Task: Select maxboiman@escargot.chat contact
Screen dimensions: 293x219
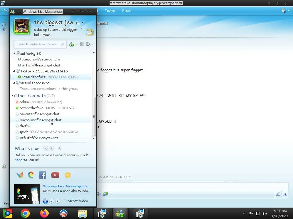Action: (x=51, y=120)
